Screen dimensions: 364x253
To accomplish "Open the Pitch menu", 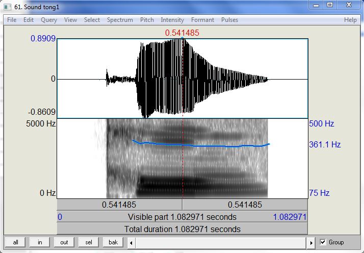I will (x=147, y=20).
